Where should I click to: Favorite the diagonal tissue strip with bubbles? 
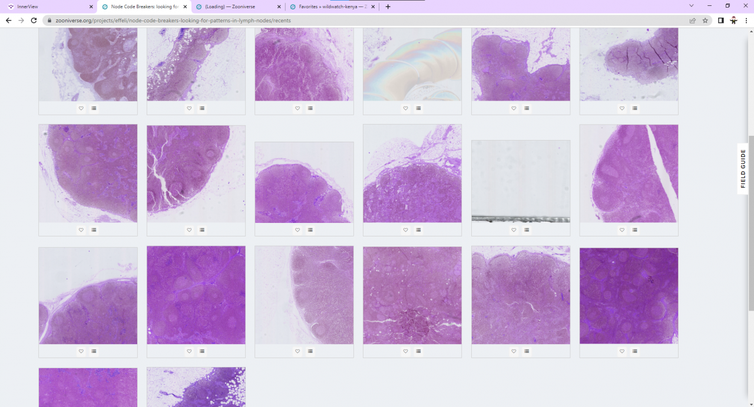coord(189,108)
